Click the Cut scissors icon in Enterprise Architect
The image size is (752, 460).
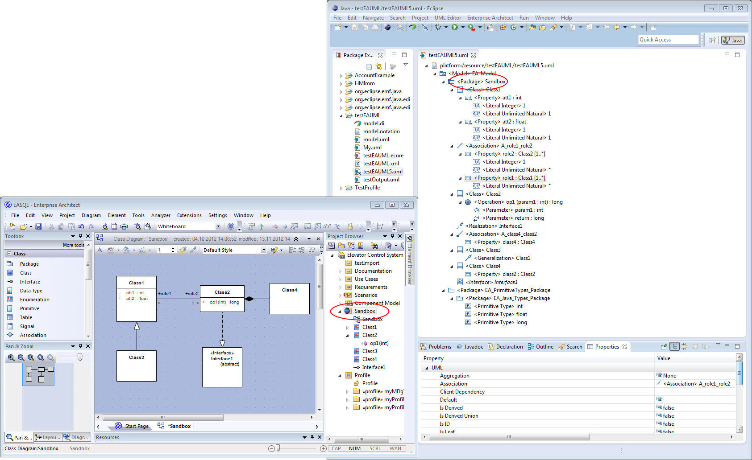click(x=51, y=226)
